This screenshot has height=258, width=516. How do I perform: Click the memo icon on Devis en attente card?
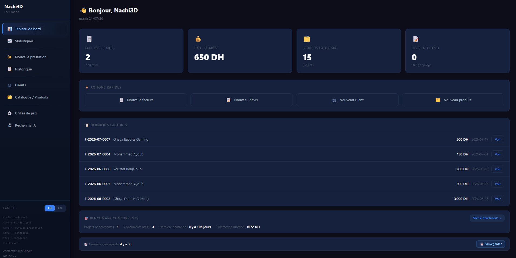tap(416, 39)
